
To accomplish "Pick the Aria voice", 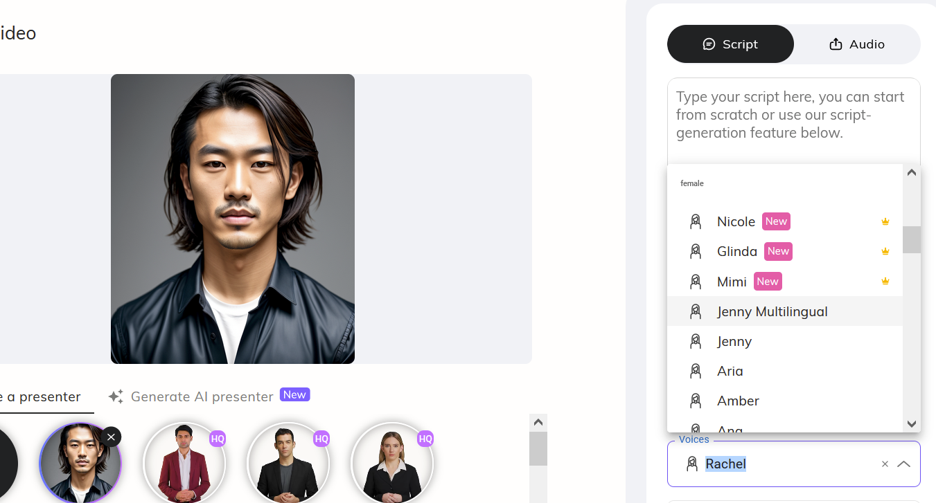I will point(785,371).
